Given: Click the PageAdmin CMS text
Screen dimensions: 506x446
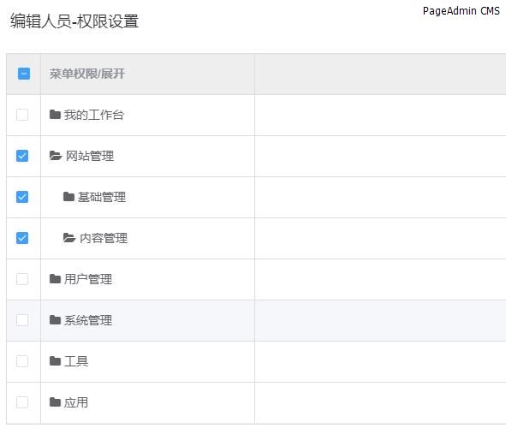Looking at the screenshot, I should coord(461,11).
